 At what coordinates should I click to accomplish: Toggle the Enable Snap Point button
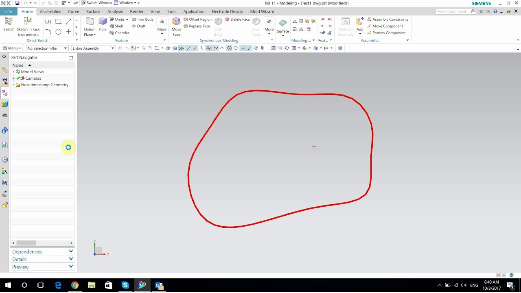pos(182,48)
